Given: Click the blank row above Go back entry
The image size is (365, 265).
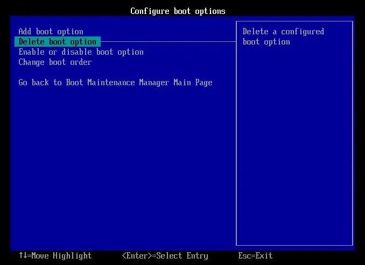Looking at the screenshot, I should tap(115, 72).
